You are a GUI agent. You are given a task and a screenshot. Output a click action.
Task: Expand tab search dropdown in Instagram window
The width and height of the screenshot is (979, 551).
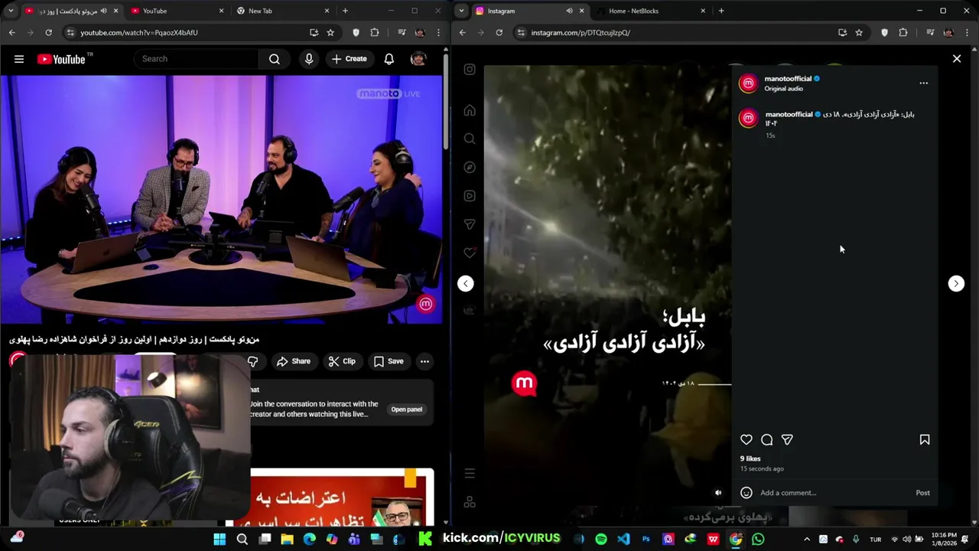click(461, 11)
